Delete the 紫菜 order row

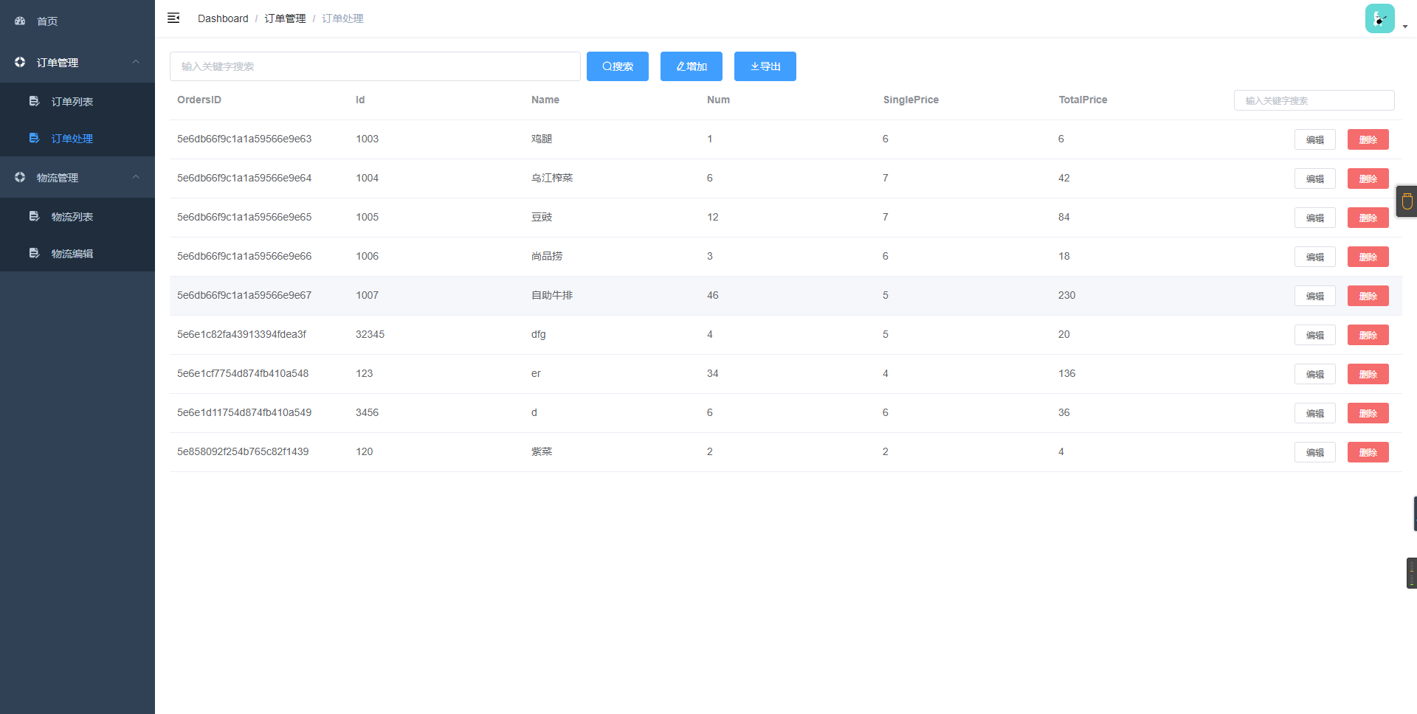[x=1368, y=452]
